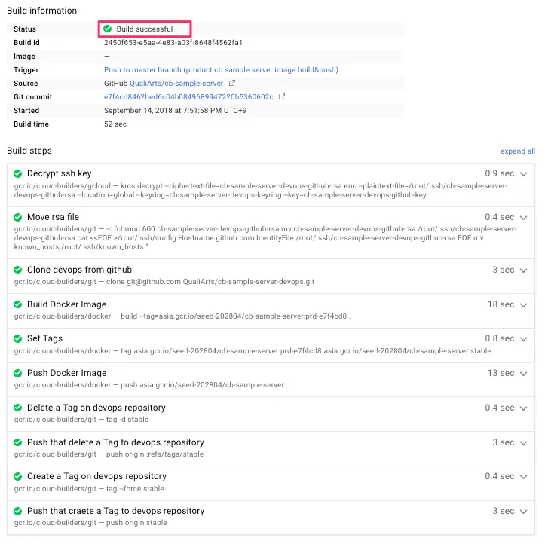Click green check icon for Set Tags step
Screen dimensions: 548x544
pos(17,339)
